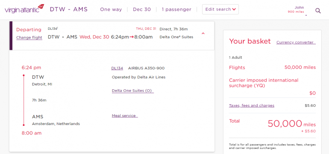
Task: Click the AMS arrival timeline dot
Action: (23, 125)
